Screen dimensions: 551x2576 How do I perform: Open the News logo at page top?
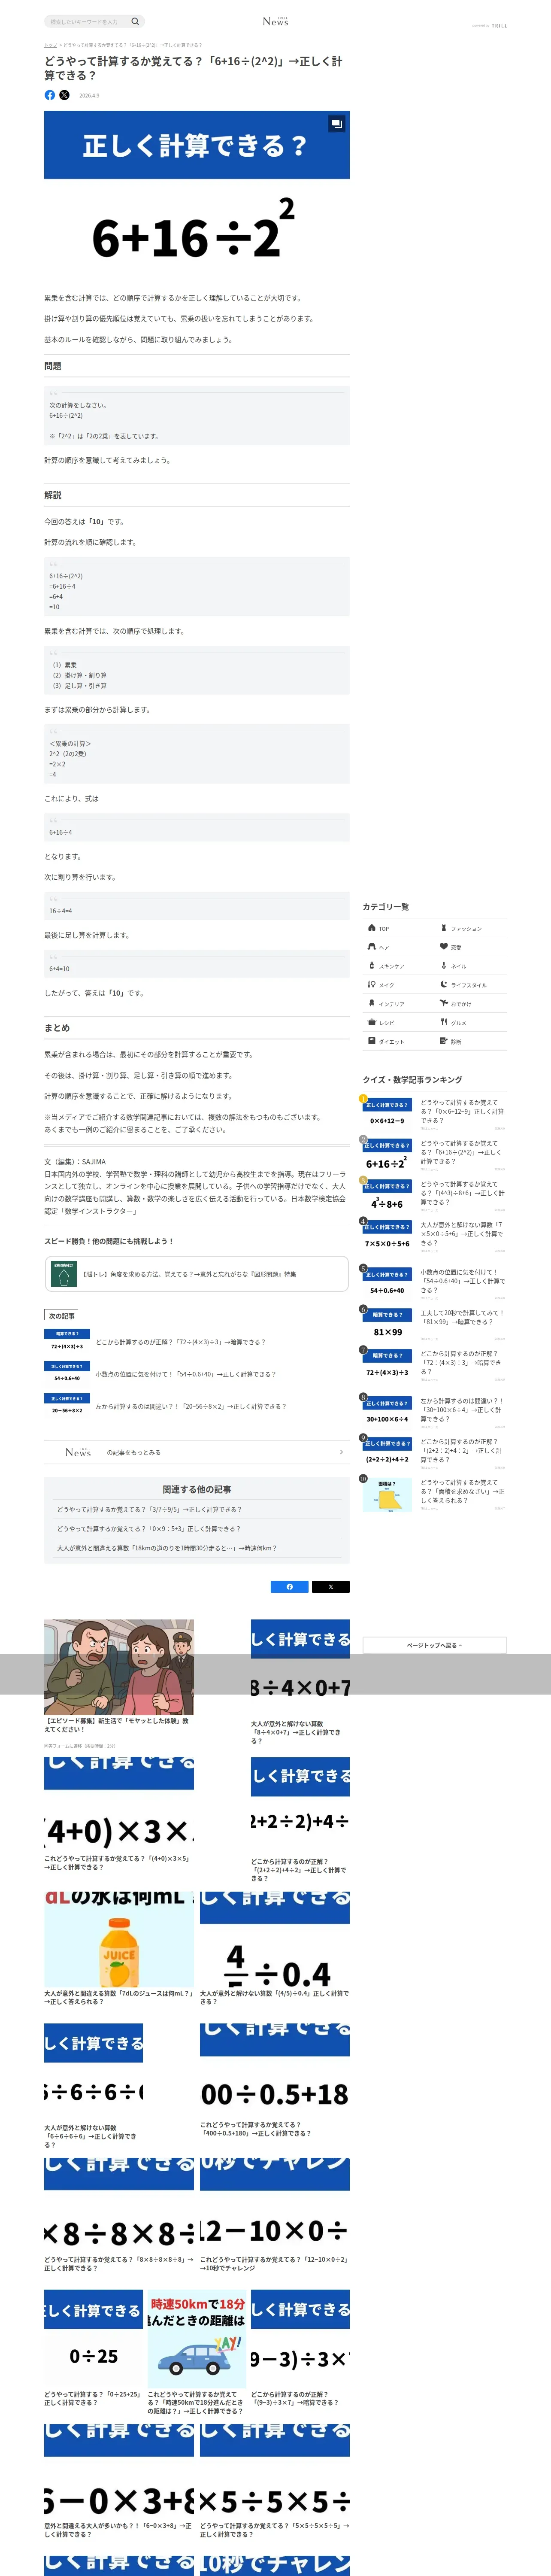pyautogui.click(x=275, y=21)
